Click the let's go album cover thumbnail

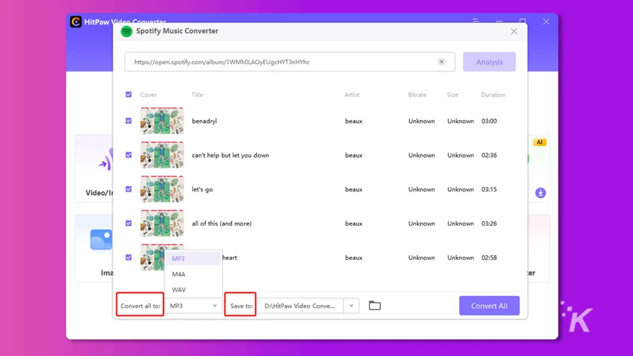(162, 189)
